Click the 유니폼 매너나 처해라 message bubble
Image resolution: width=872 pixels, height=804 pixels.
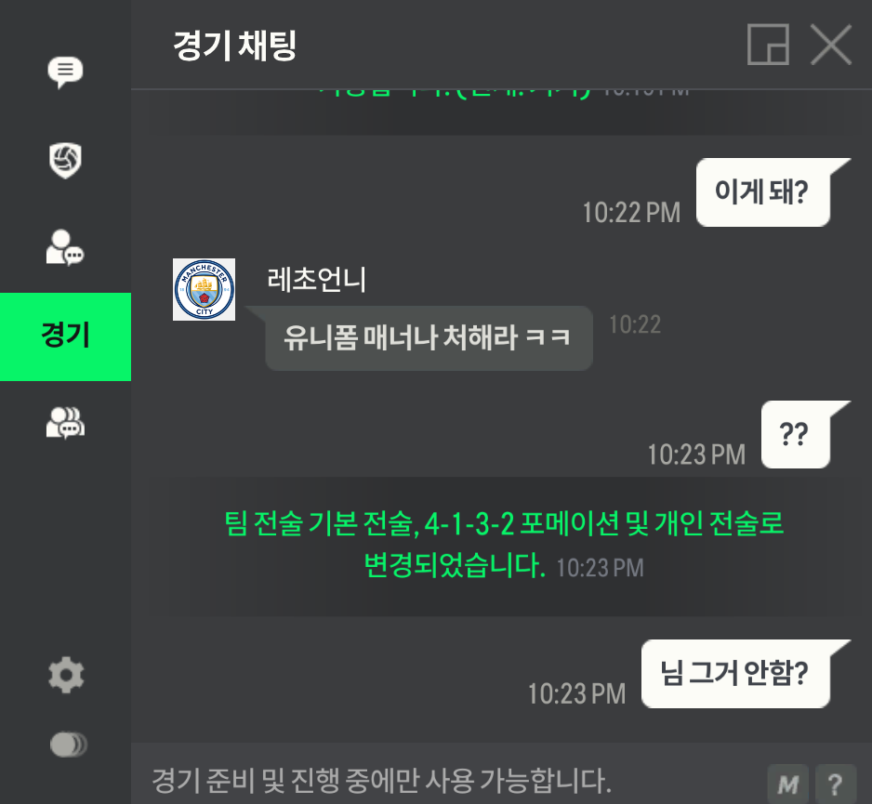point(429,337)
